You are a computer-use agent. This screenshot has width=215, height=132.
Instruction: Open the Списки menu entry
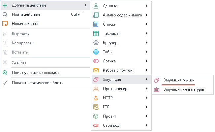(x=110, y=24)
